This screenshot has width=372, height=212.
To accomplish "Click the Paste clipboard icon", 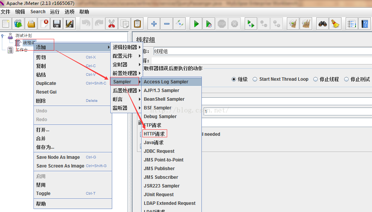I will coord(137,24).
